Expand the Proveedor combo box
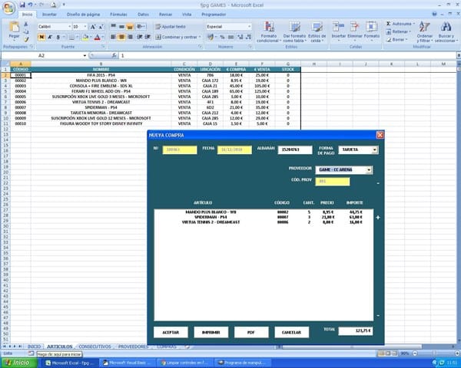461x368 pixels. coord(370,169)
